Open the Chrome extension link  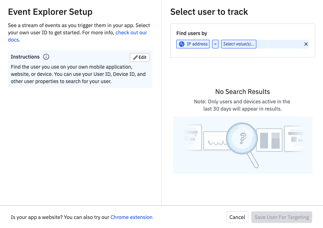(x=131, y=217)
